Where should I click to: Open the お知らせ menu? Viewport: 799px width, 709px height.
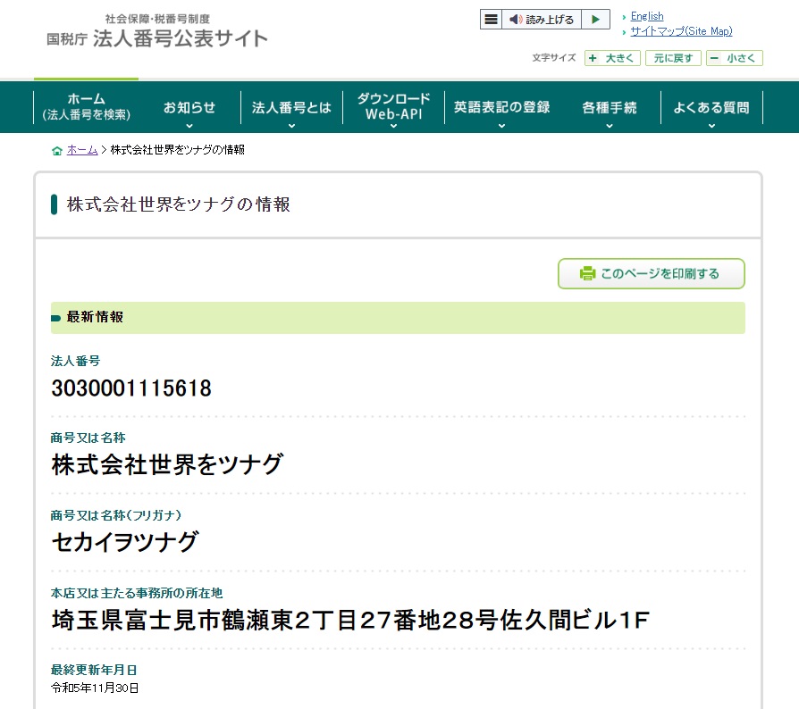pyautogui.click(x=189, y=108)
